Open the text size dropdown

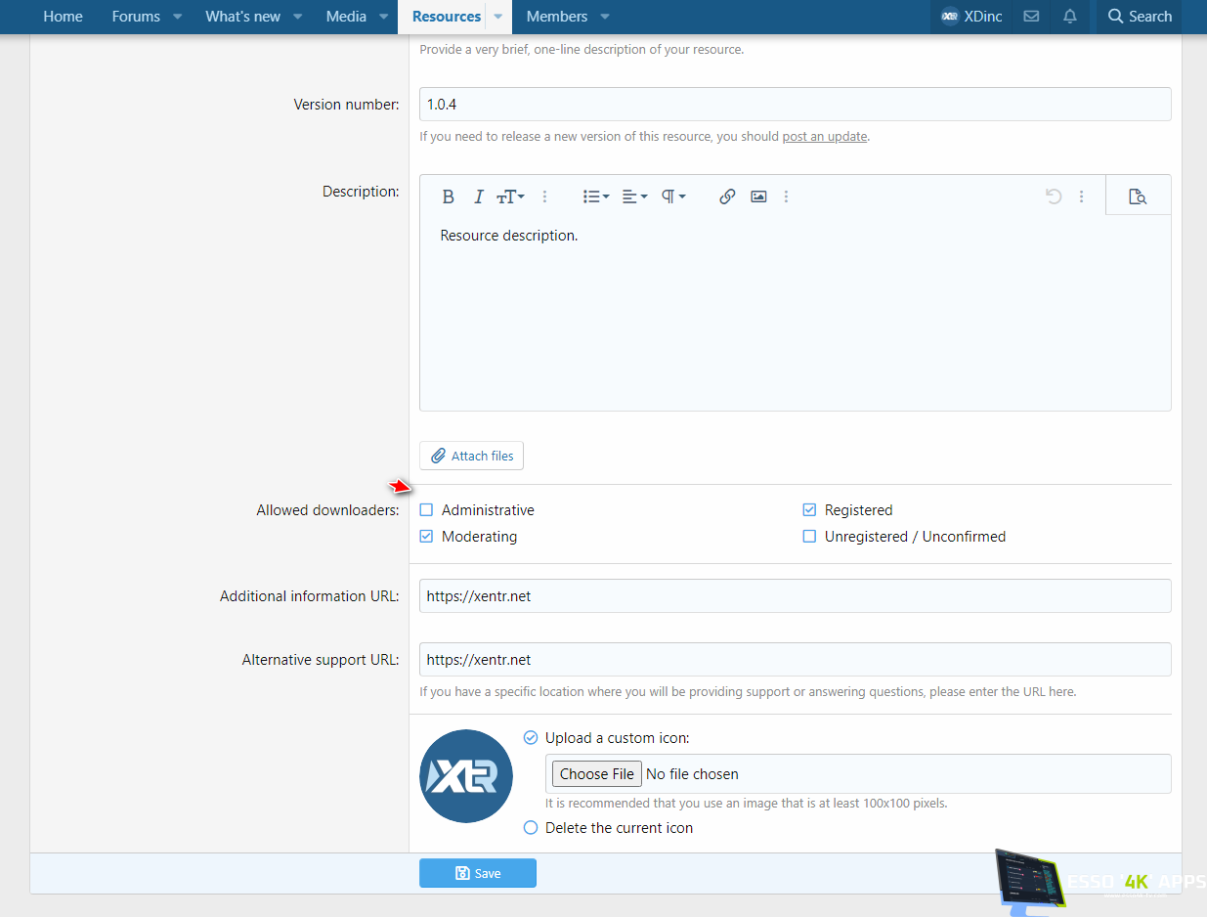click(x=510, y=196)
